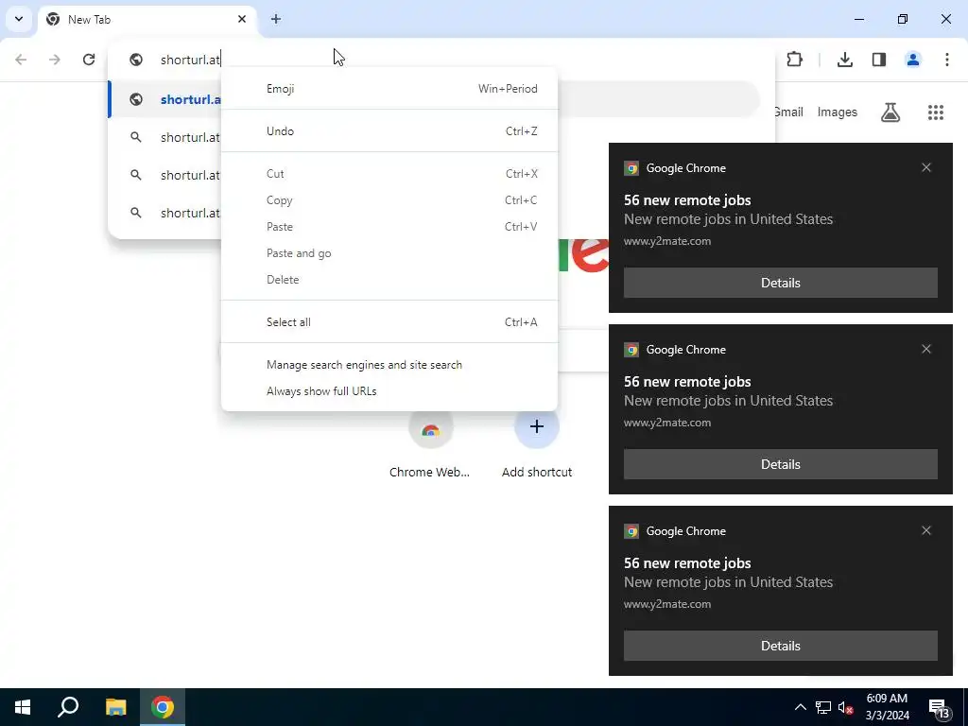Image resolution: width=968 pixels, height=726 pixels.
Task: Open File Explorer from the taskbar
Action: (x=115, y=707)
